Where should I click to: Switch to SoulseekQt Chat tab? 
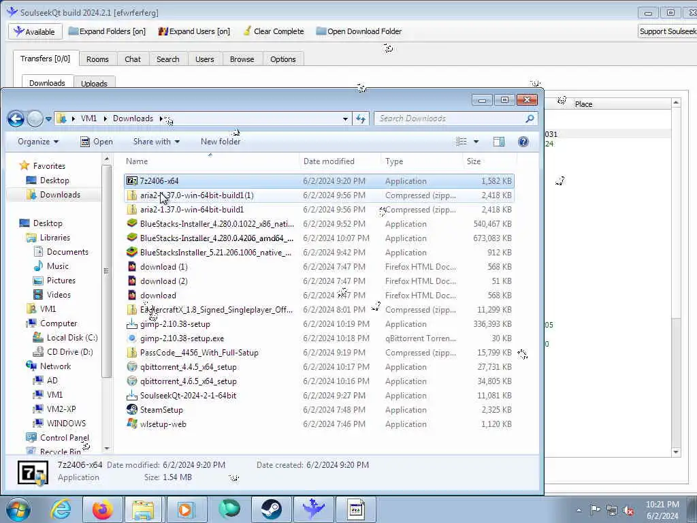point(133,59)
